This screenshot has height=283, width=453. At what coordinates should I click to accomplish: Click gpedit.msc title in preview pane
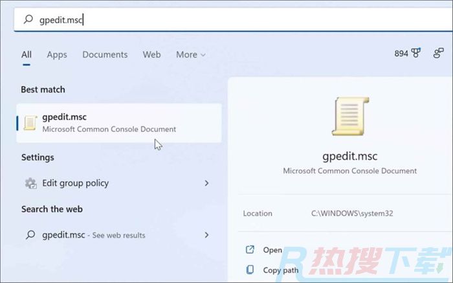(350, 156)
